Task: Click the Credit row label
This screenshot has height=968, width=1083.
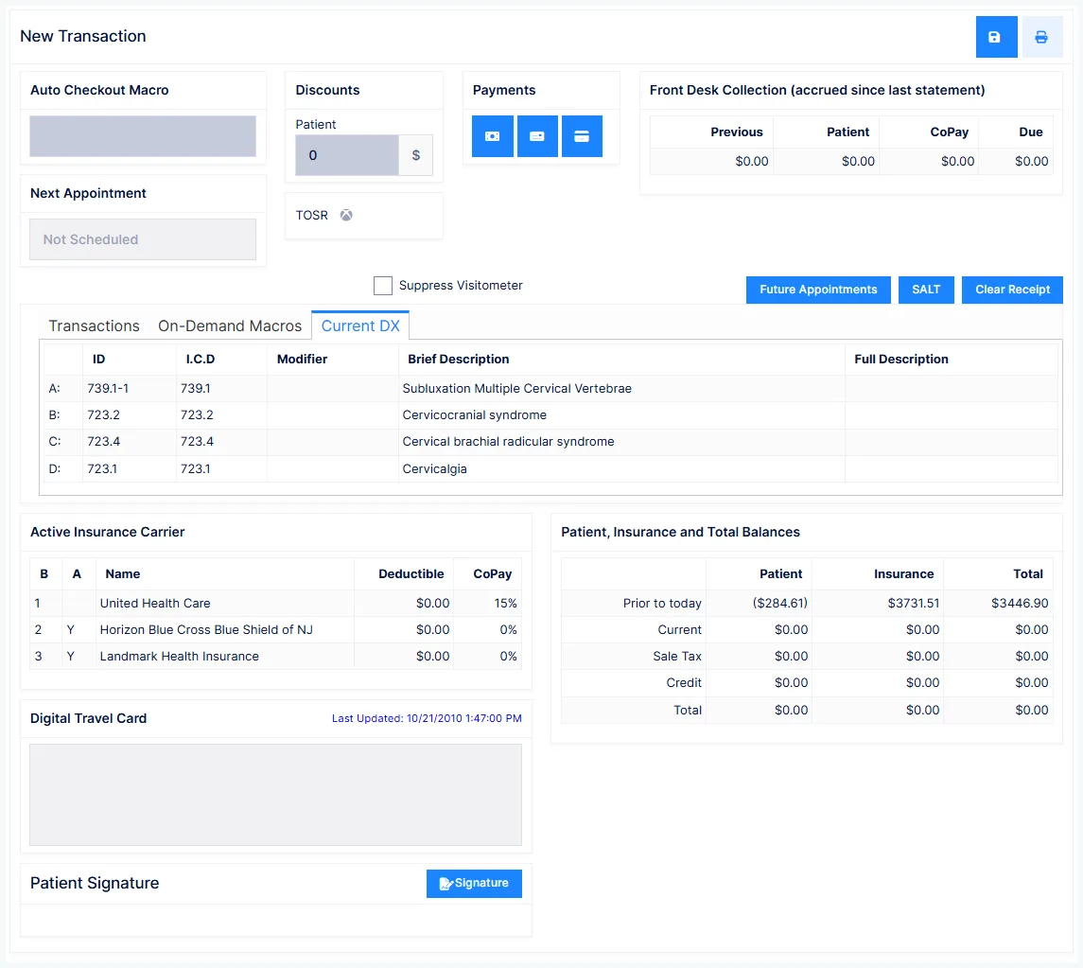Action: [x=684, y=682]
